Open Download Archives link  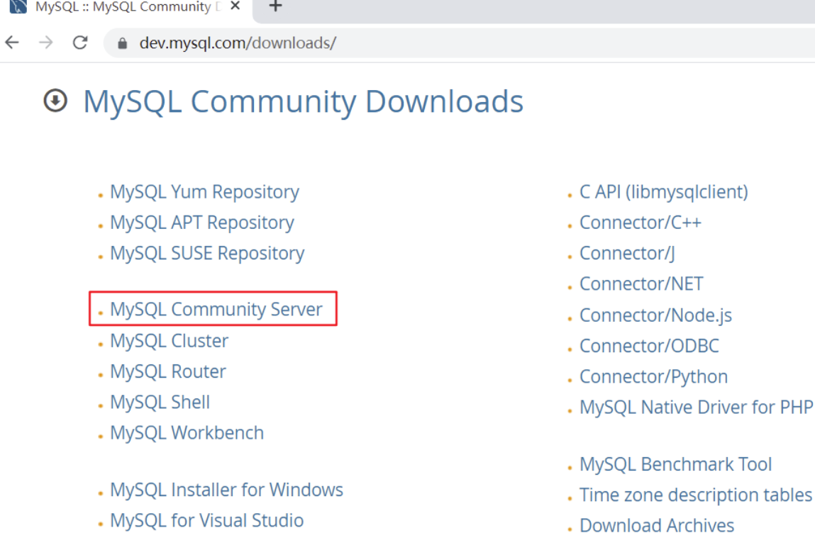pos(657,526)
